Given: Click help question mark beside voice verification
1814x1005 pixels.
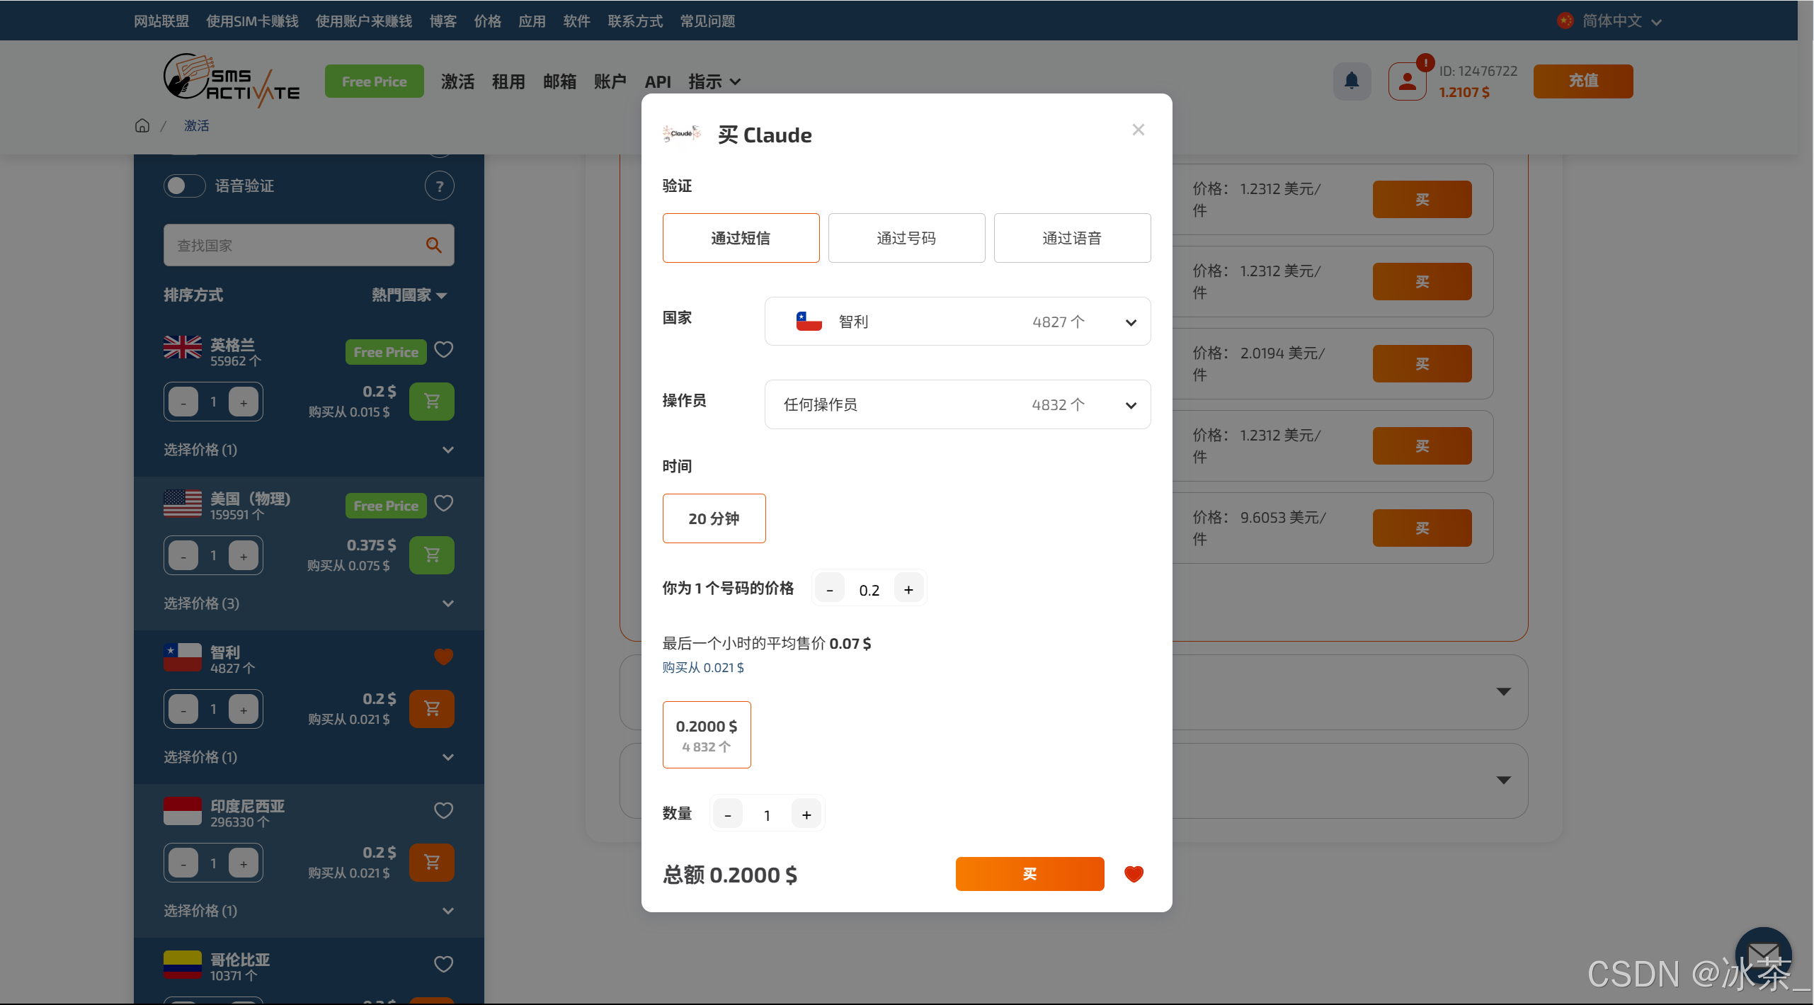Looking at the screenshot, I should (439, 186).
